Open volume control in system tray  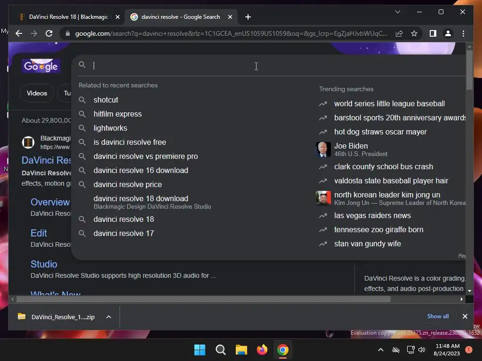pyautogui.click(x=422, y=350)
